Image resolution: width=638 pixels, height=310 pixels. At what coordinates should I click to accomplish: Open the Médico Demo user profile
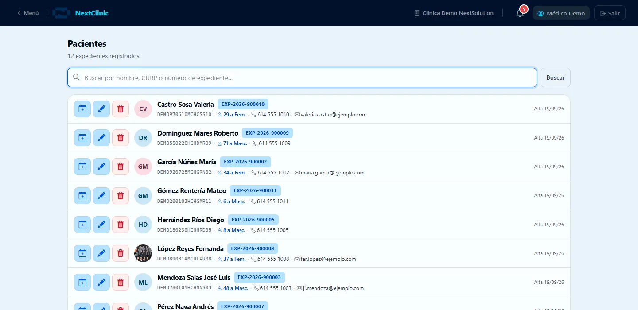[x=561, y=13]
